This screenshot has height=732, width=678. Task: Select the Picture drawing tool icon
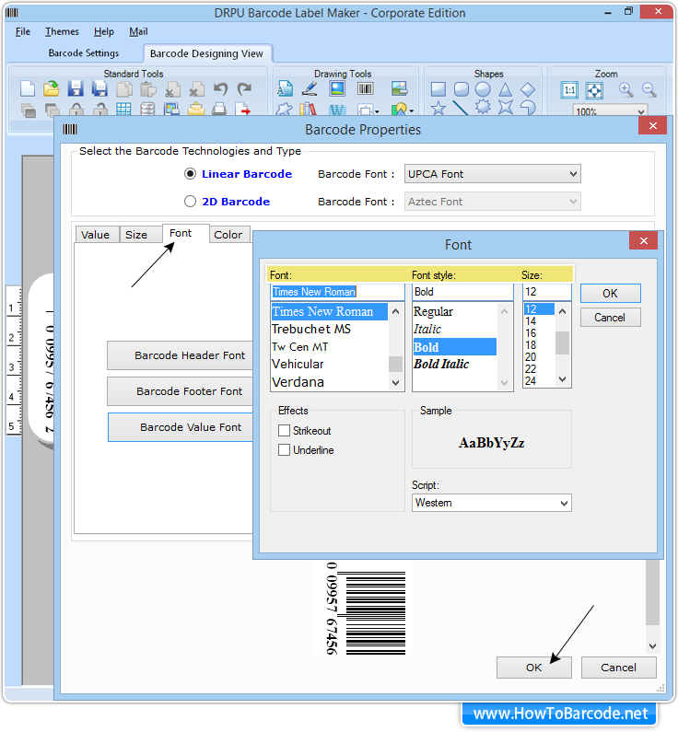[337, 88]
